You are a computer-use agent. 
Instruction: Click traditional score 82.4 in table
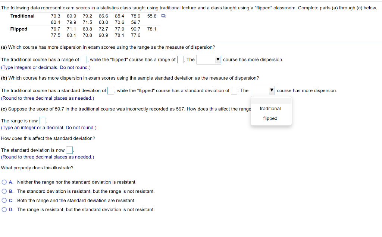(x=56, y=22)
